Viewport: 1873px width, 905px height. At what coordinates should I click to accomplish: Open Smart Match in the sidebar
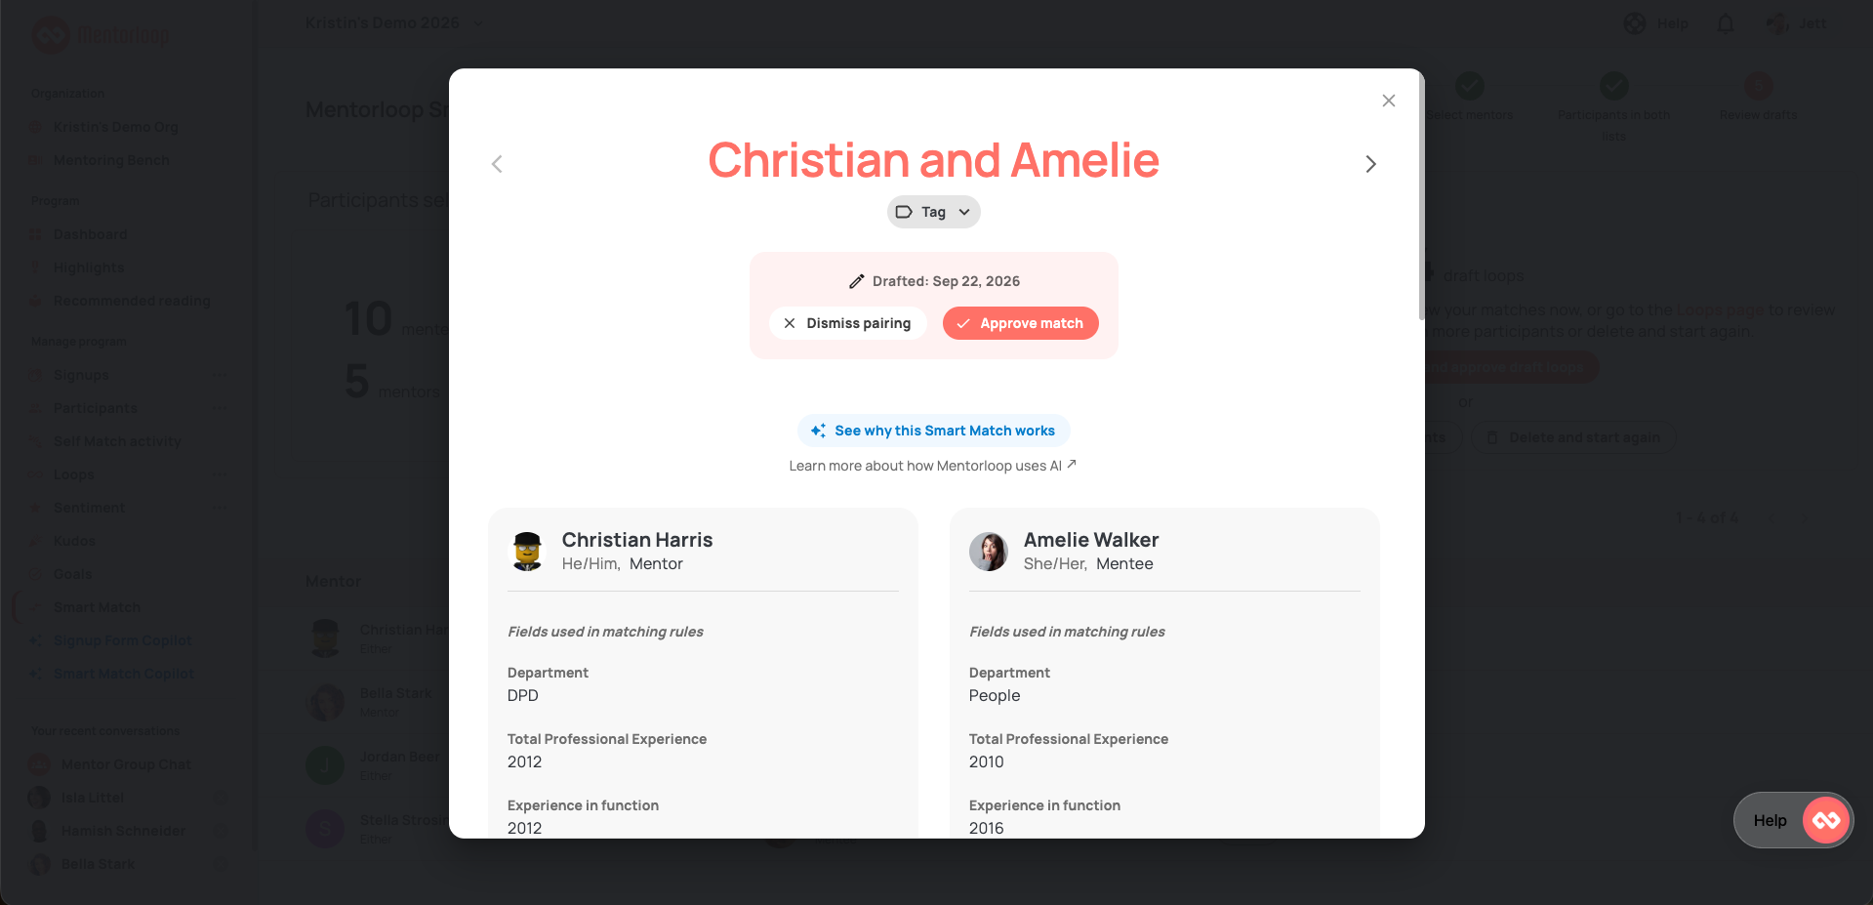97,607
